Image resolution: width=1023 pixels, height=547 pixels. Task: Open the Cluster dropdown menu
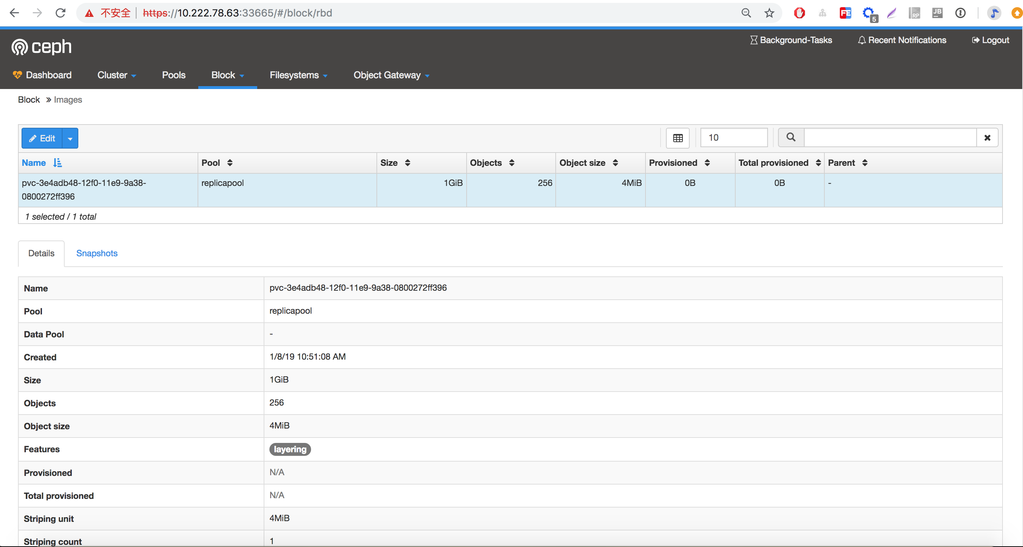116,75
